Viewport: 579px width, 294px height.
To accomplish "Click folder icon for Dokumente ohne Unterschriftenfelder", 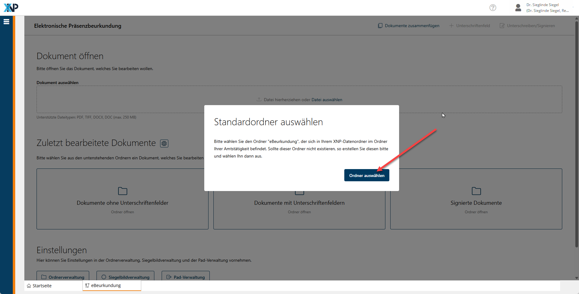I will (x=122, y=191).
